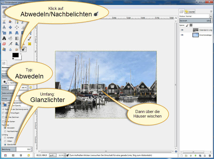This screenshot has width=214, height=159.
Task: Restore tool options preset icon
Action: click(13, 155)
